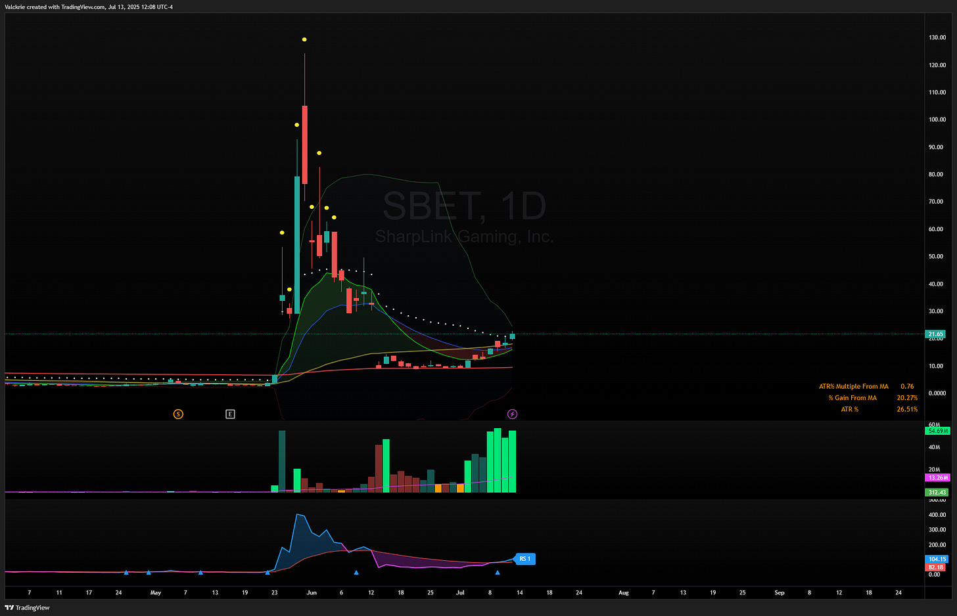Click the orange S split marker icon
Screen dimensions: 957x616
(x=178, y=414)
